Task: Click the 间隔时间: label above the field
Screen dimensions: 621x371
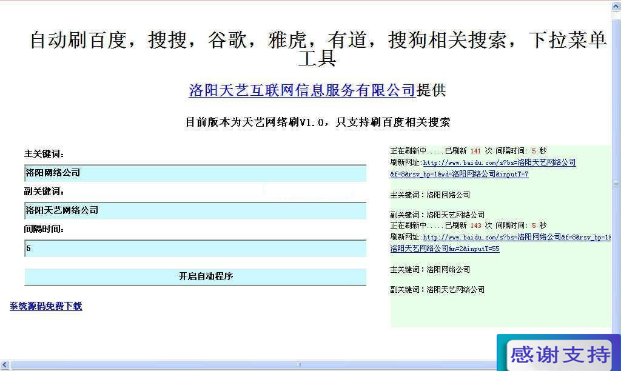Action: coord(44,229)
